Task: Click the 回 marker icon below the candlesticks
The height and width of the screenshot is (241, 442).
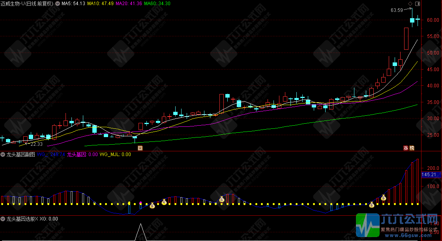Action: coord(140,148)
